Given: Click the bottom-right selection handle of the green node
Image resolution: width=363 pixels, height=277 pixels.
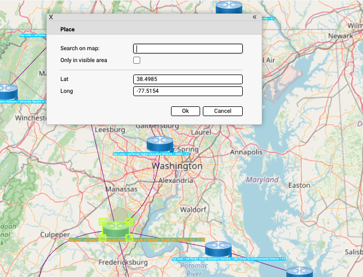Looking at the screenshot, I should (129, 238).
